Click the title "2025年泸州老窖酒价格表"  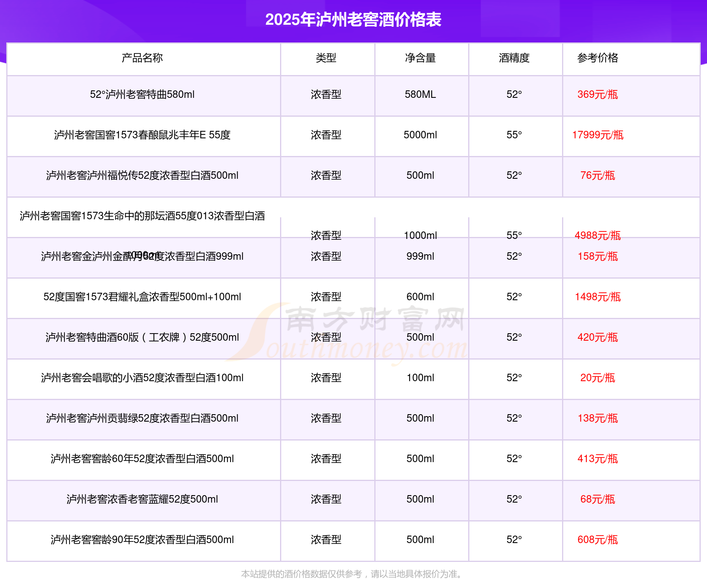coord(353,20)
